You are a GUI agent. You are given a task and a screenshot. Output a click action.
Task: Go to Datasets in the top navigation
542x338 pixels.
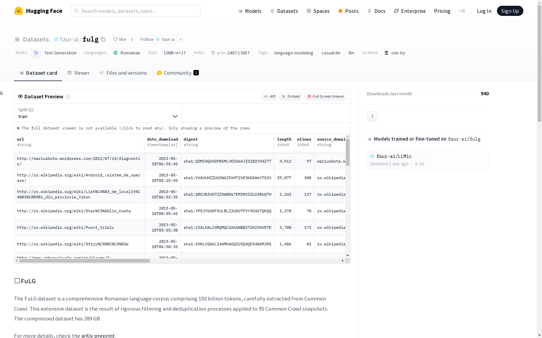[x=284, y=11]
